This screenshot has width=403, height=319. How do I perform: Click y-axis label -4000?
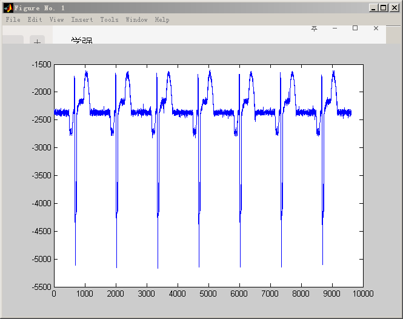pyautogui.click(x=42, y=204)
